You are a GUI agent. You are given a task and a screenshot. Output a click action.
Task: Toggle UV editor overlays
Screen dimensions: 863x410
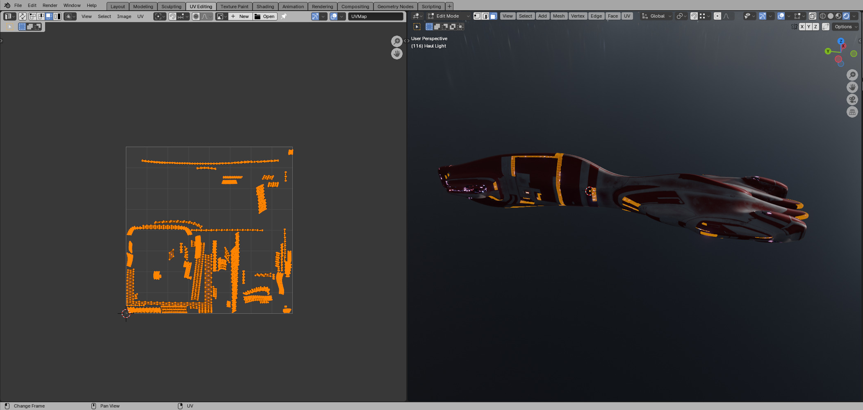(x=334, y=16)
